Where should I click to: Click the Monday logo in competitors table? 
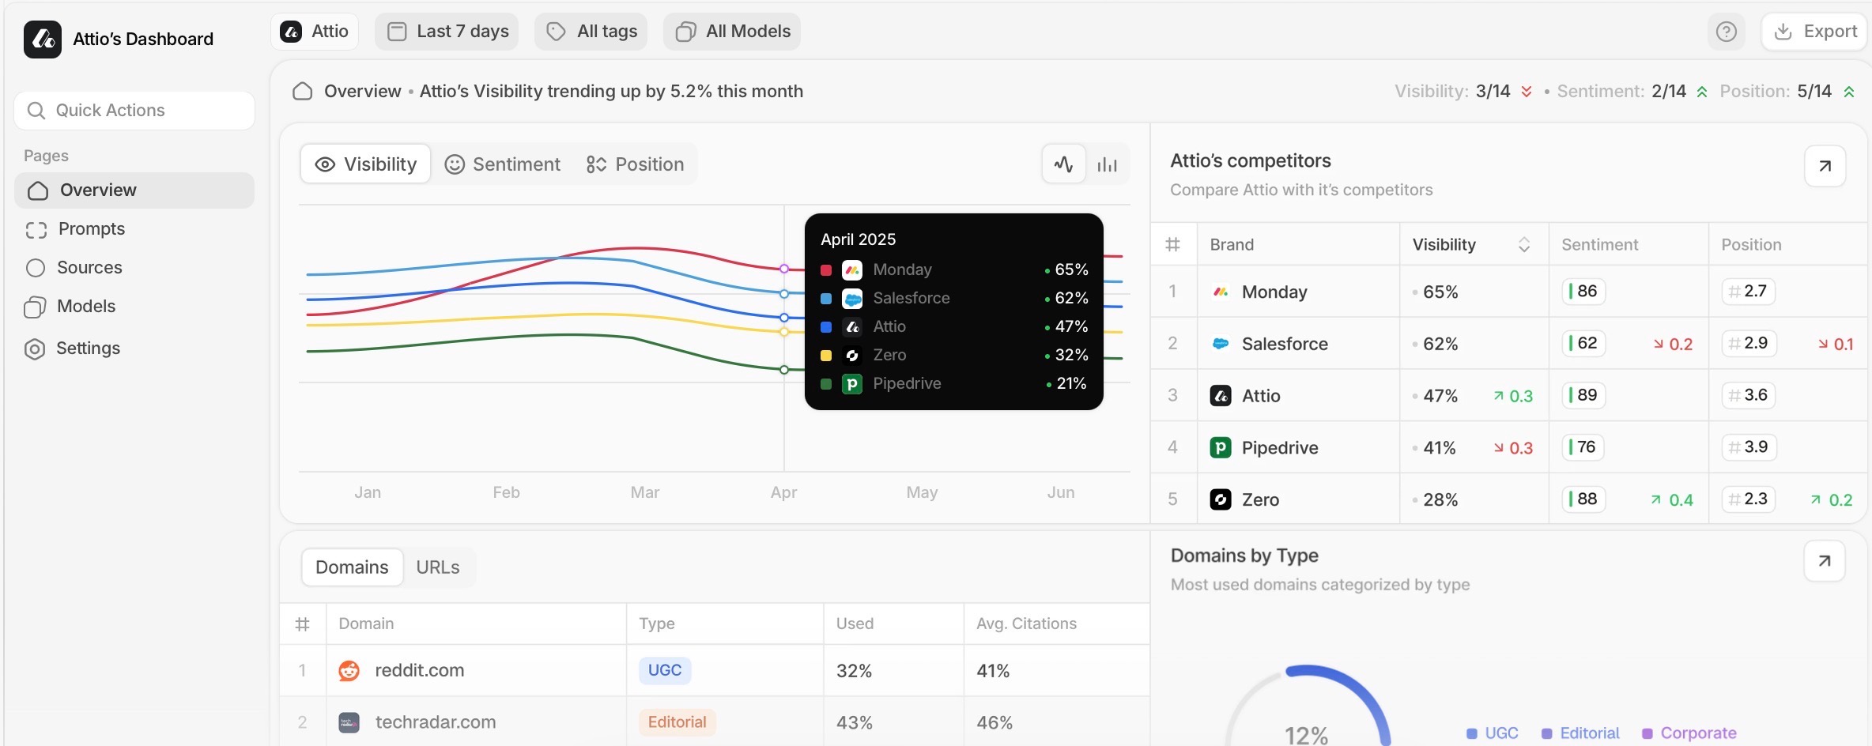(x=1221, y=292)
